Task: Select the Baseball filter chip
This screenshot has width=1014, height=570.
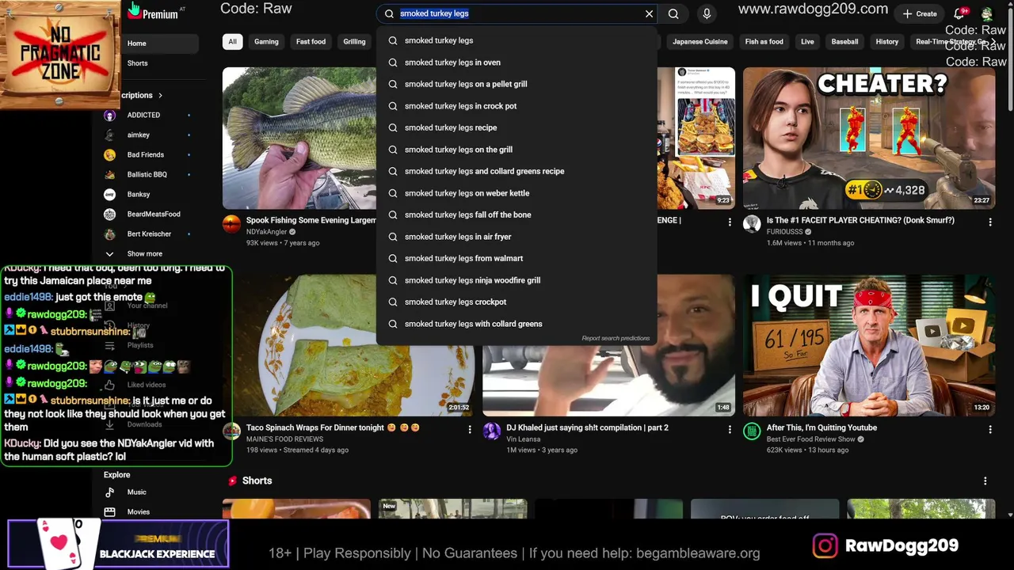Action: click(x=844, y=41)
